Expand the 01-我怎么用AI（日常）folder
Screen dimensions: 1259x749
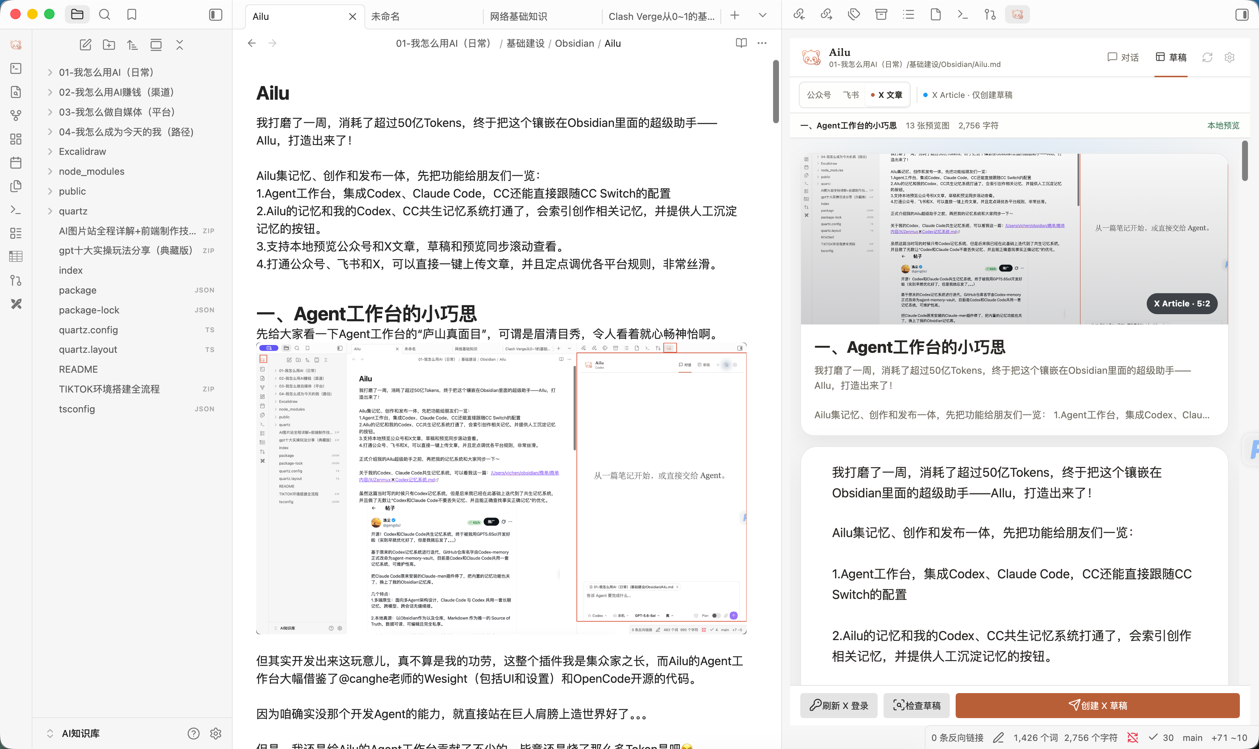pyautogui.click(x=50, y=72)
